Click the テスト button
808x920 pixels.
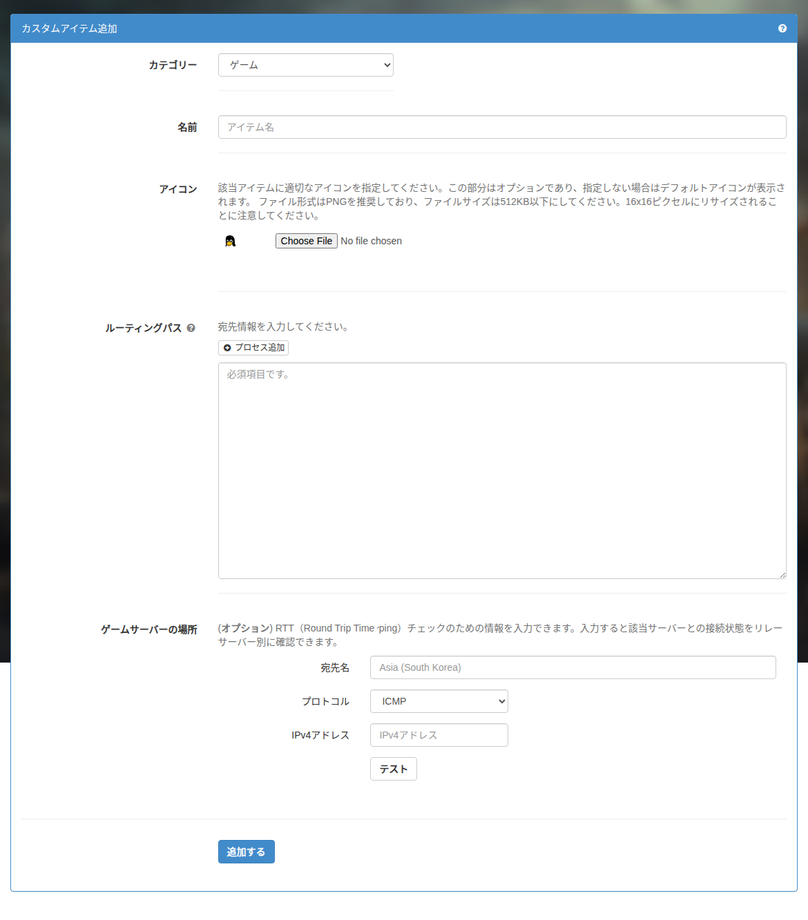(394, 769)
